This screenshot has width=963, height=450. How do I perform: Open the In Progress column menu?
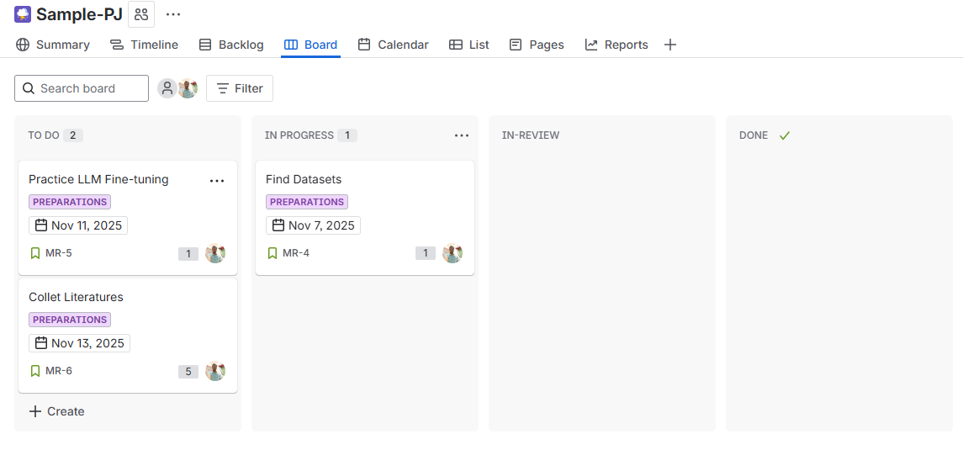point(461,135)
